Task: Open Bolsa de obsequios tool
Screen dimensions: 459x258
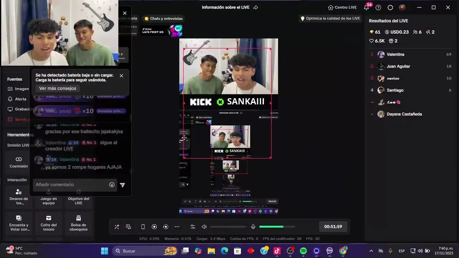Action: 79,223
